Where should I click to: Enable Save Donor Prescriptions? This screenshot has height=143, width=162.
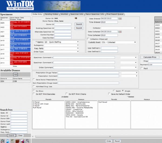(34, 79)
